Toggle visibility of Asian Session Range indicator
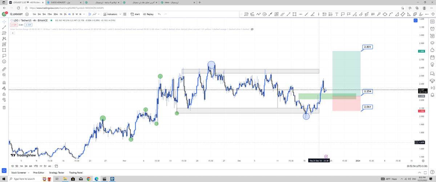436x182 pixels. tap(252, 29)
